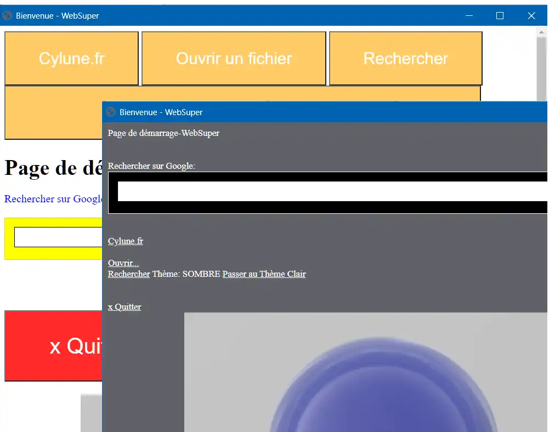The image size is (549, 432).
Task: Follow the Cylune.fr link in dark window
Action: (x=126, y=241)
